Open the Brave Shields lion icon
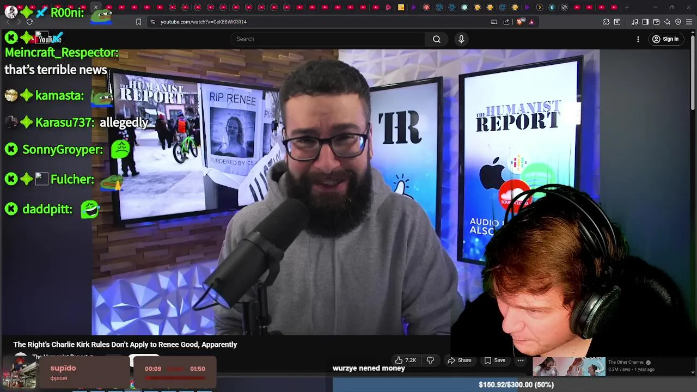Viewport: 697px width, 392px height. tap(519, 22)
